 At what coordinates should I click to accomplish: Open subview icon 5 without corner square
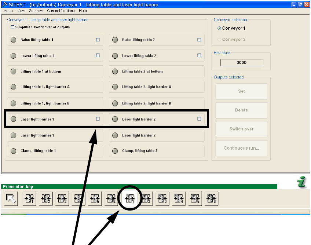[x=95, y=198]
